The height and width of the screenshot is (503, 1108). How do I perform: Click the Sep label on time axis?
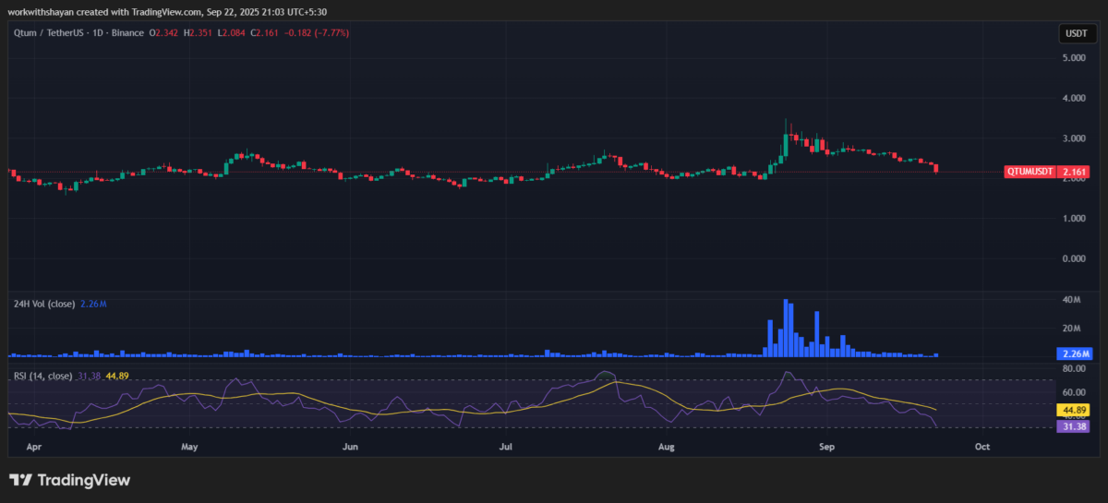827,447
